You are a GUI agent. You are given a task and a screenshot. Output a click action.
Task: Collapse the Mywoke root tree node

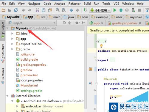7,28
